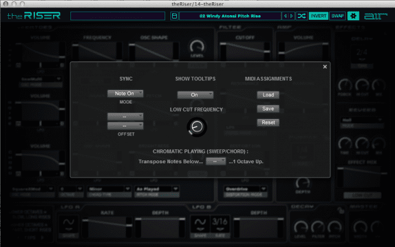The image size is (395, 247).
Task: Open the first Sync Offset dropdown
Action: pyautogui.click(x=125, y=117)
